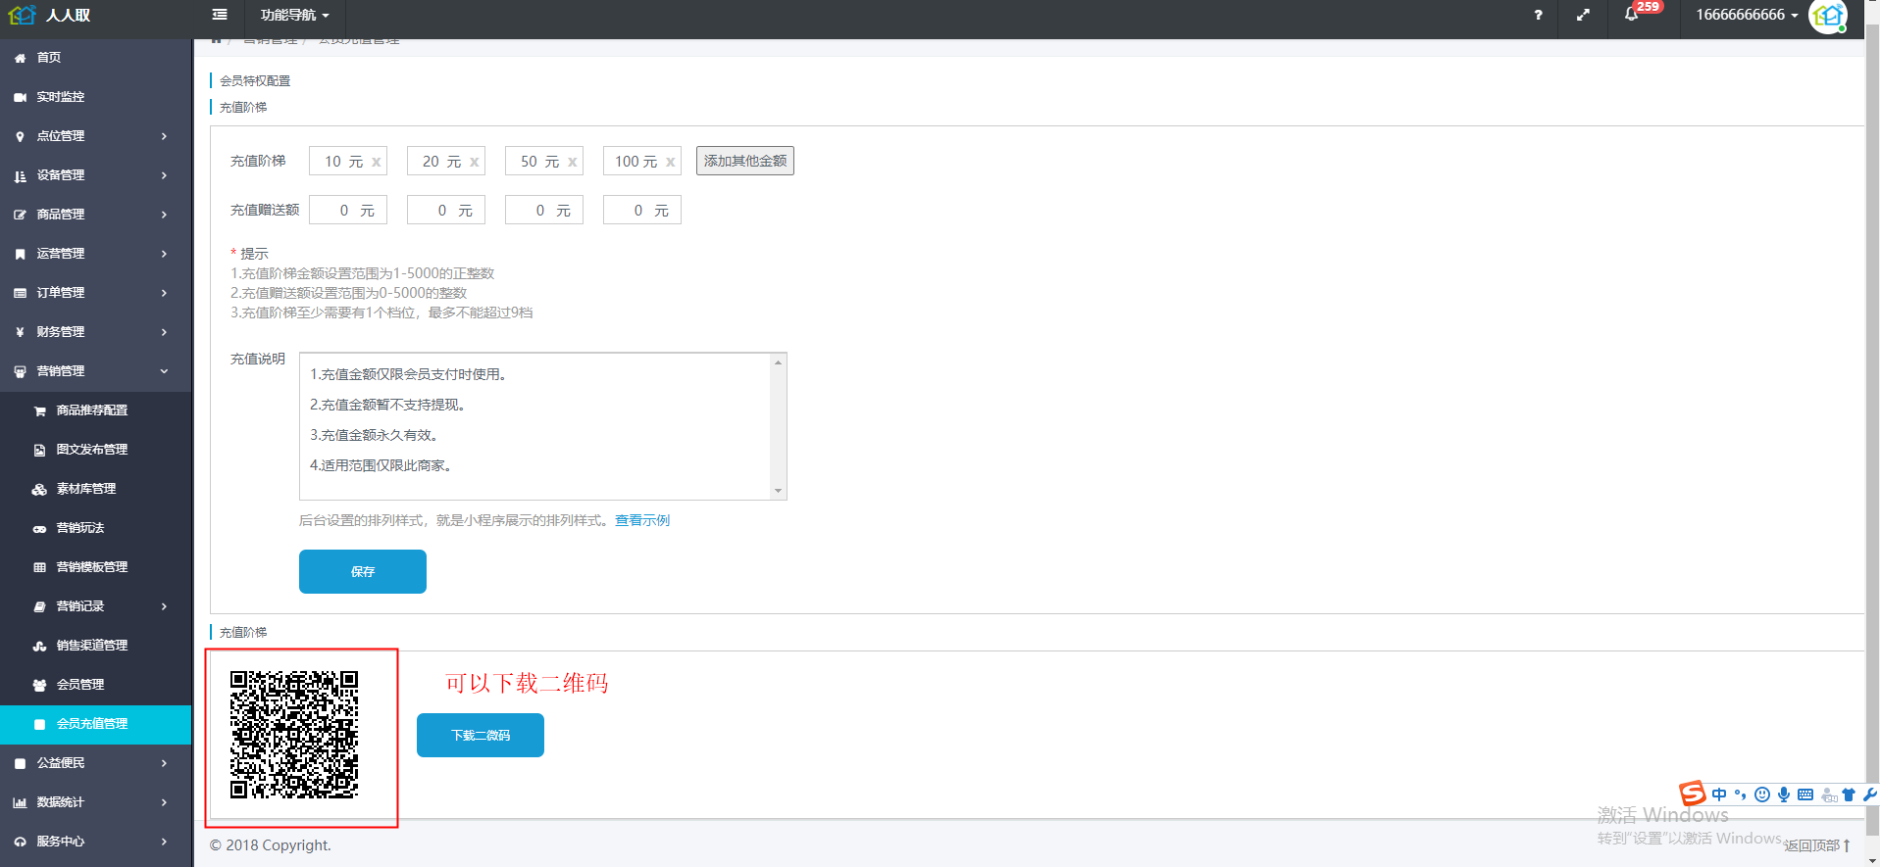This screenshot has width=1880, height=867.
Task: Click the icon beside 素材库管理
Action: (39, 489)
